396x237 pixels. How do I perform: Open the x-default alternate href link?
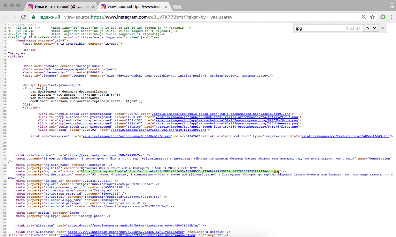coord(126,232)
